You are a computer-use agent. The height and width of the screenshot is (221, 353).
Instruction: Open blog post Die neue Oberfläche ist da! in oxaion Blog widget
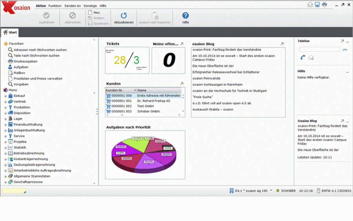[x=213, y=66]
